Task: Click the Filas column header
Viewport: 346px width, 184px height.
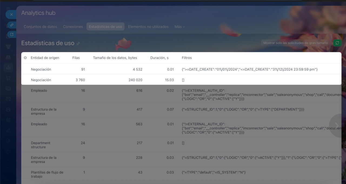Action: [x=76, y=58]
